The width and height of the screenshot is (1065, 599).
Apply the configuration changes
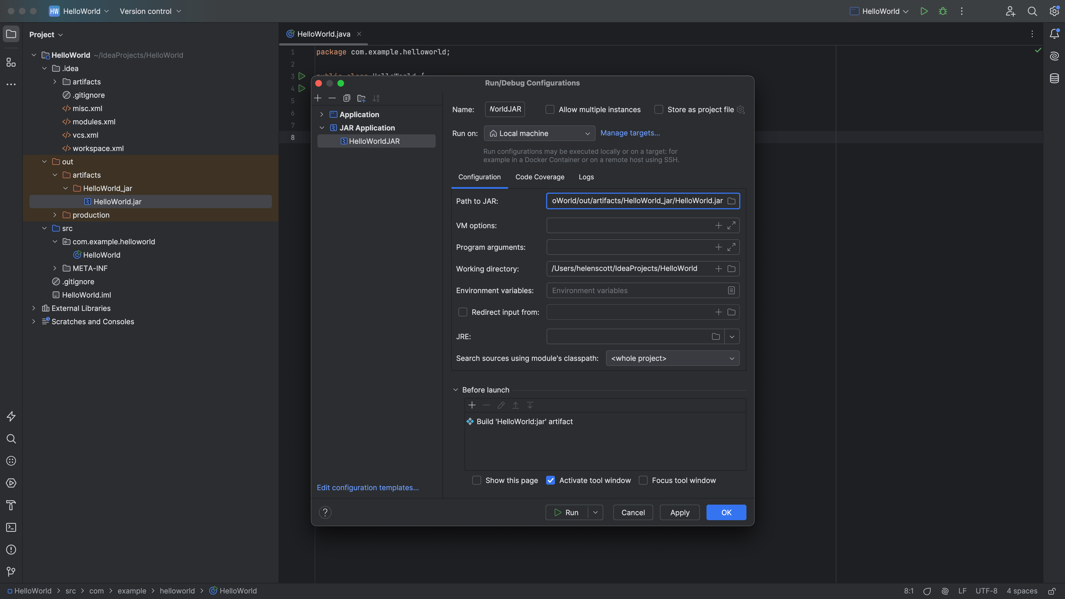coord(679,512)
